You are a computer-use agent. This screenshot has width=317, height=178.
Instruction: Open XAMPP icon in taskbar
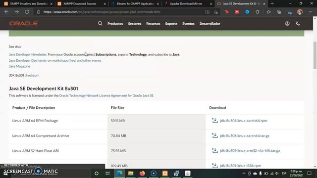pyautogui.click(x=165, y=174)
